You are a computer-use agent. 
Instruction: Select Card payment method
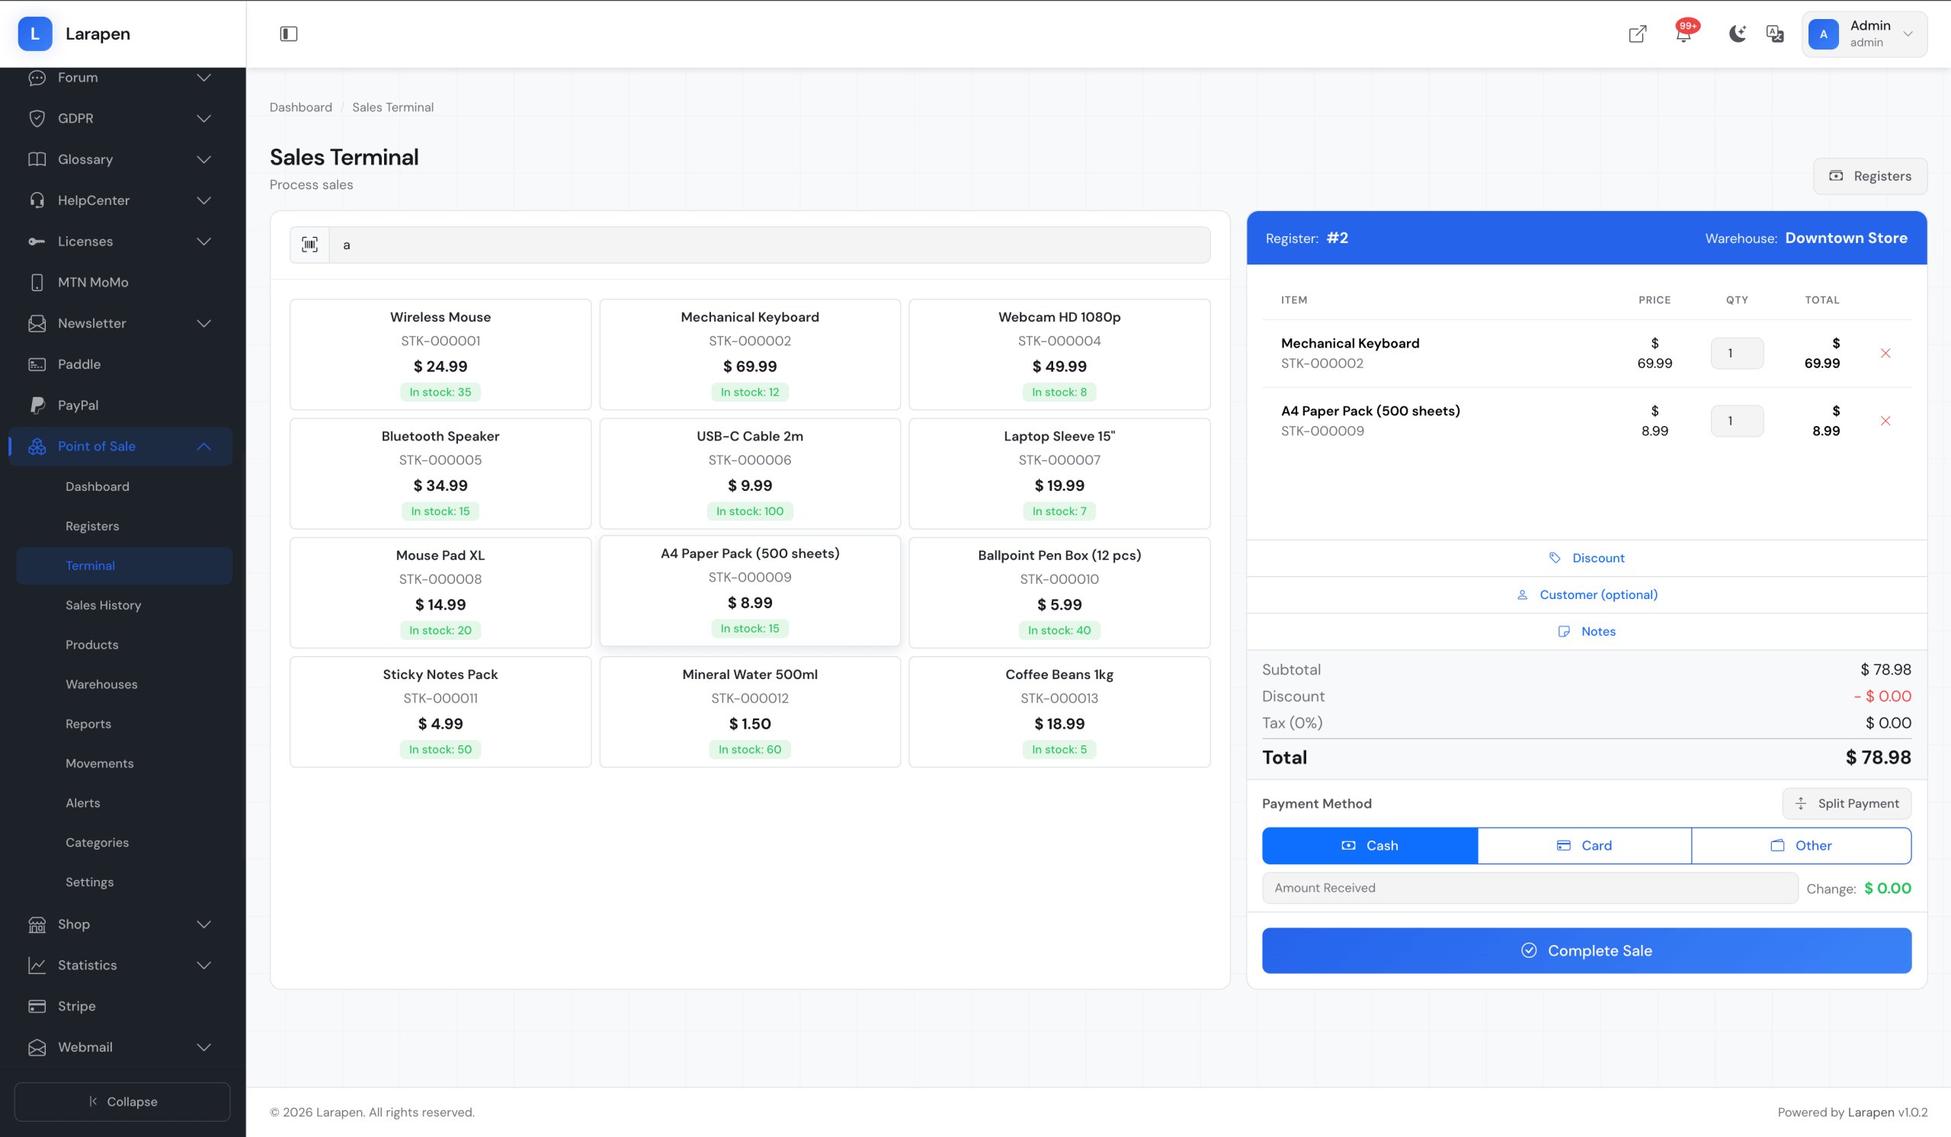click(1584, 845)
